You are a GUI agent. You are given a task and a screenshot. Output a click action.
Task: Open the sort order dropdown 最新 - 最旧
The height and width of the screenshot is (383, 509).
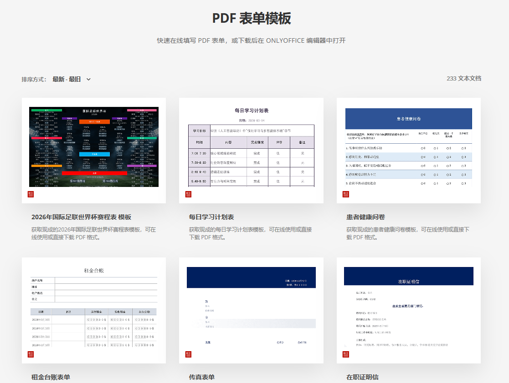point(72,79)
